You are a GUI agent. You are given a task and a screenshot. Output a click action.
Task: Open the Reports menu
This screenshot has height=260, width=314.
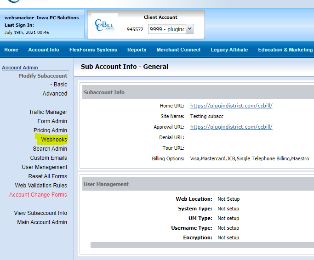pyautogui.click(x=137, y=50)
